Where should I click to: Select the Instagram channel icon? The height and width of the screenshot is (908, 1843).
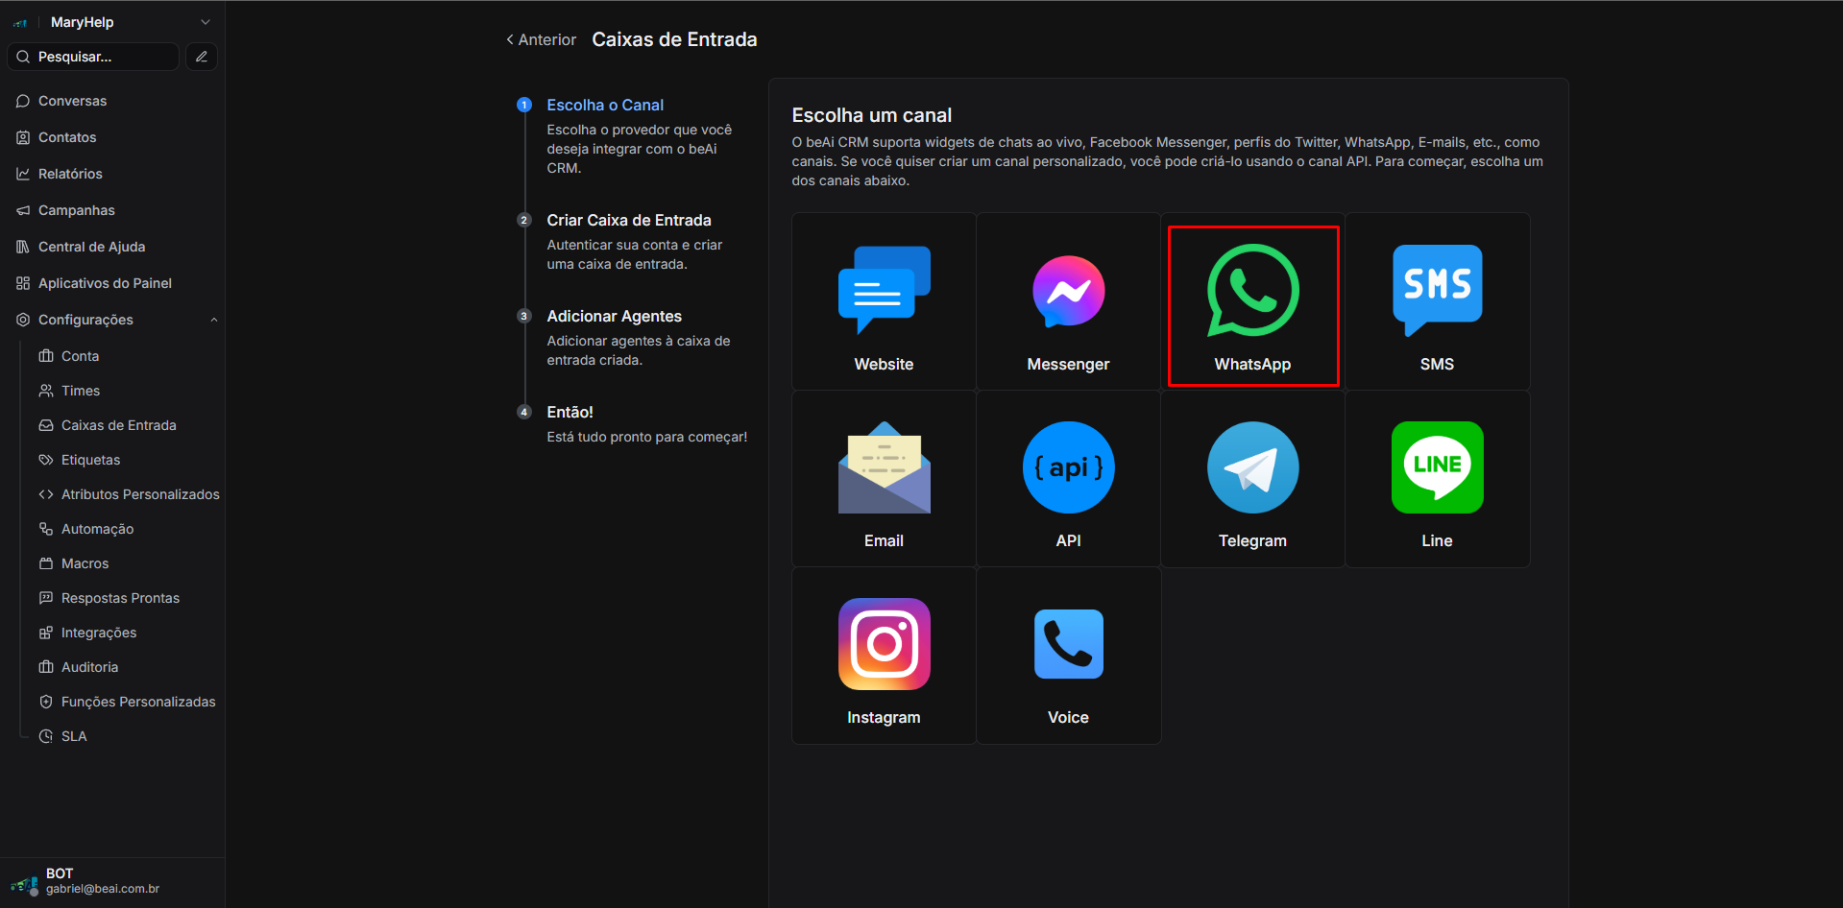point(884,644)
